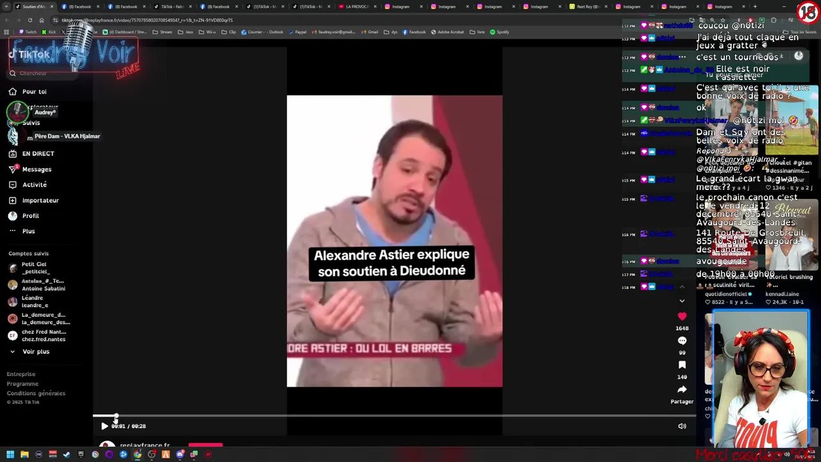The image size is (821, 462).
Task: Open the browser extensions puzzle icon
Action: coord(775,20)
